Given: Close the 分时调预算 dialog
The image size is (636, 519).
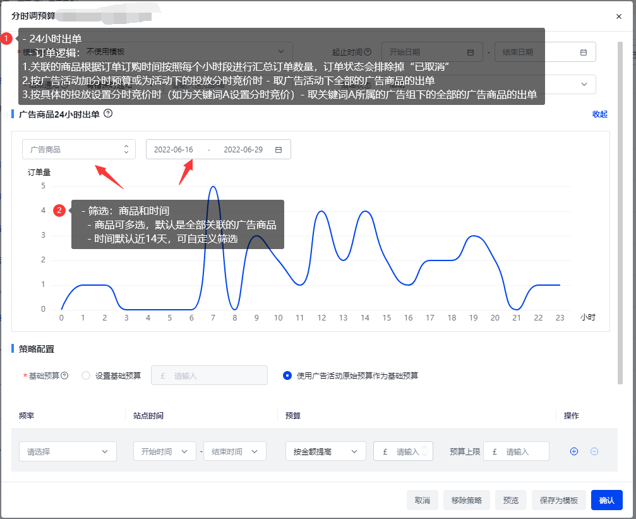Looking at the screenshot, I should tap(618, 16).
